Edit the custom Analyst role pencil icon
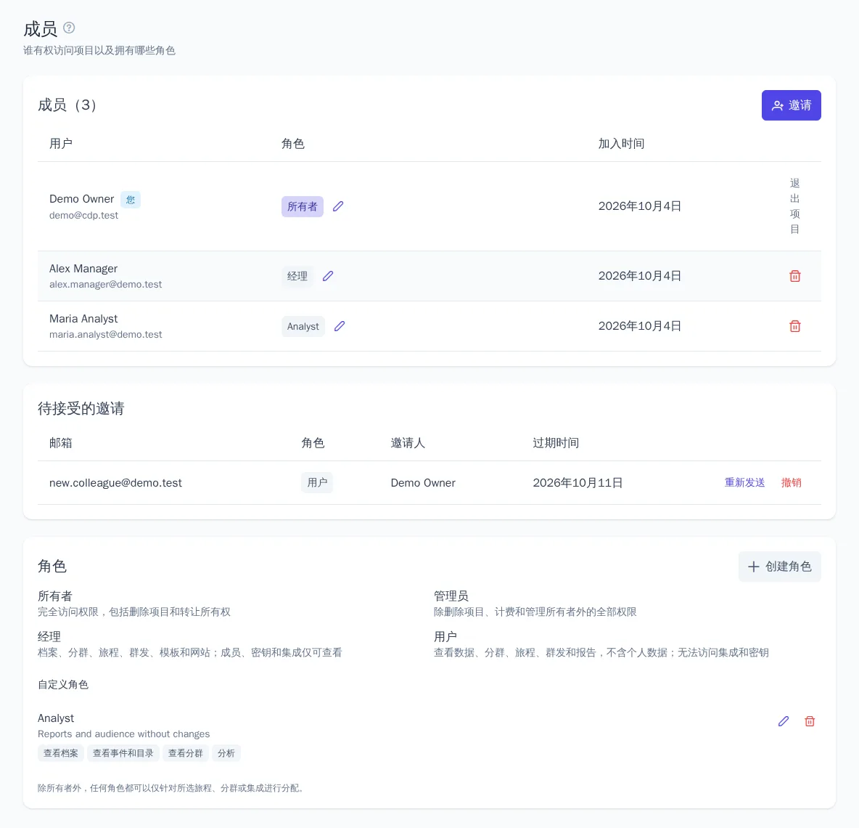 (784, 721)
